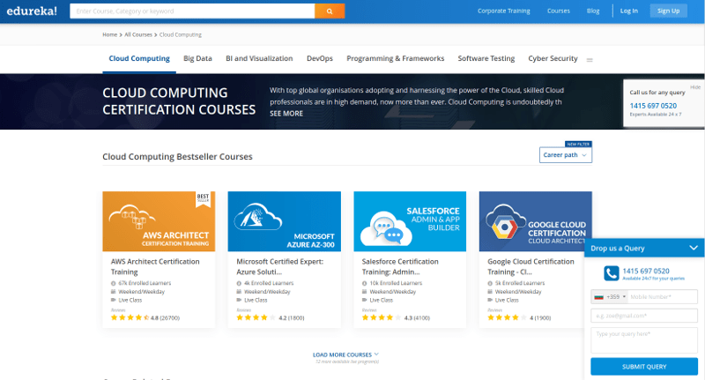Expand Load More Courses

point(345,354)
